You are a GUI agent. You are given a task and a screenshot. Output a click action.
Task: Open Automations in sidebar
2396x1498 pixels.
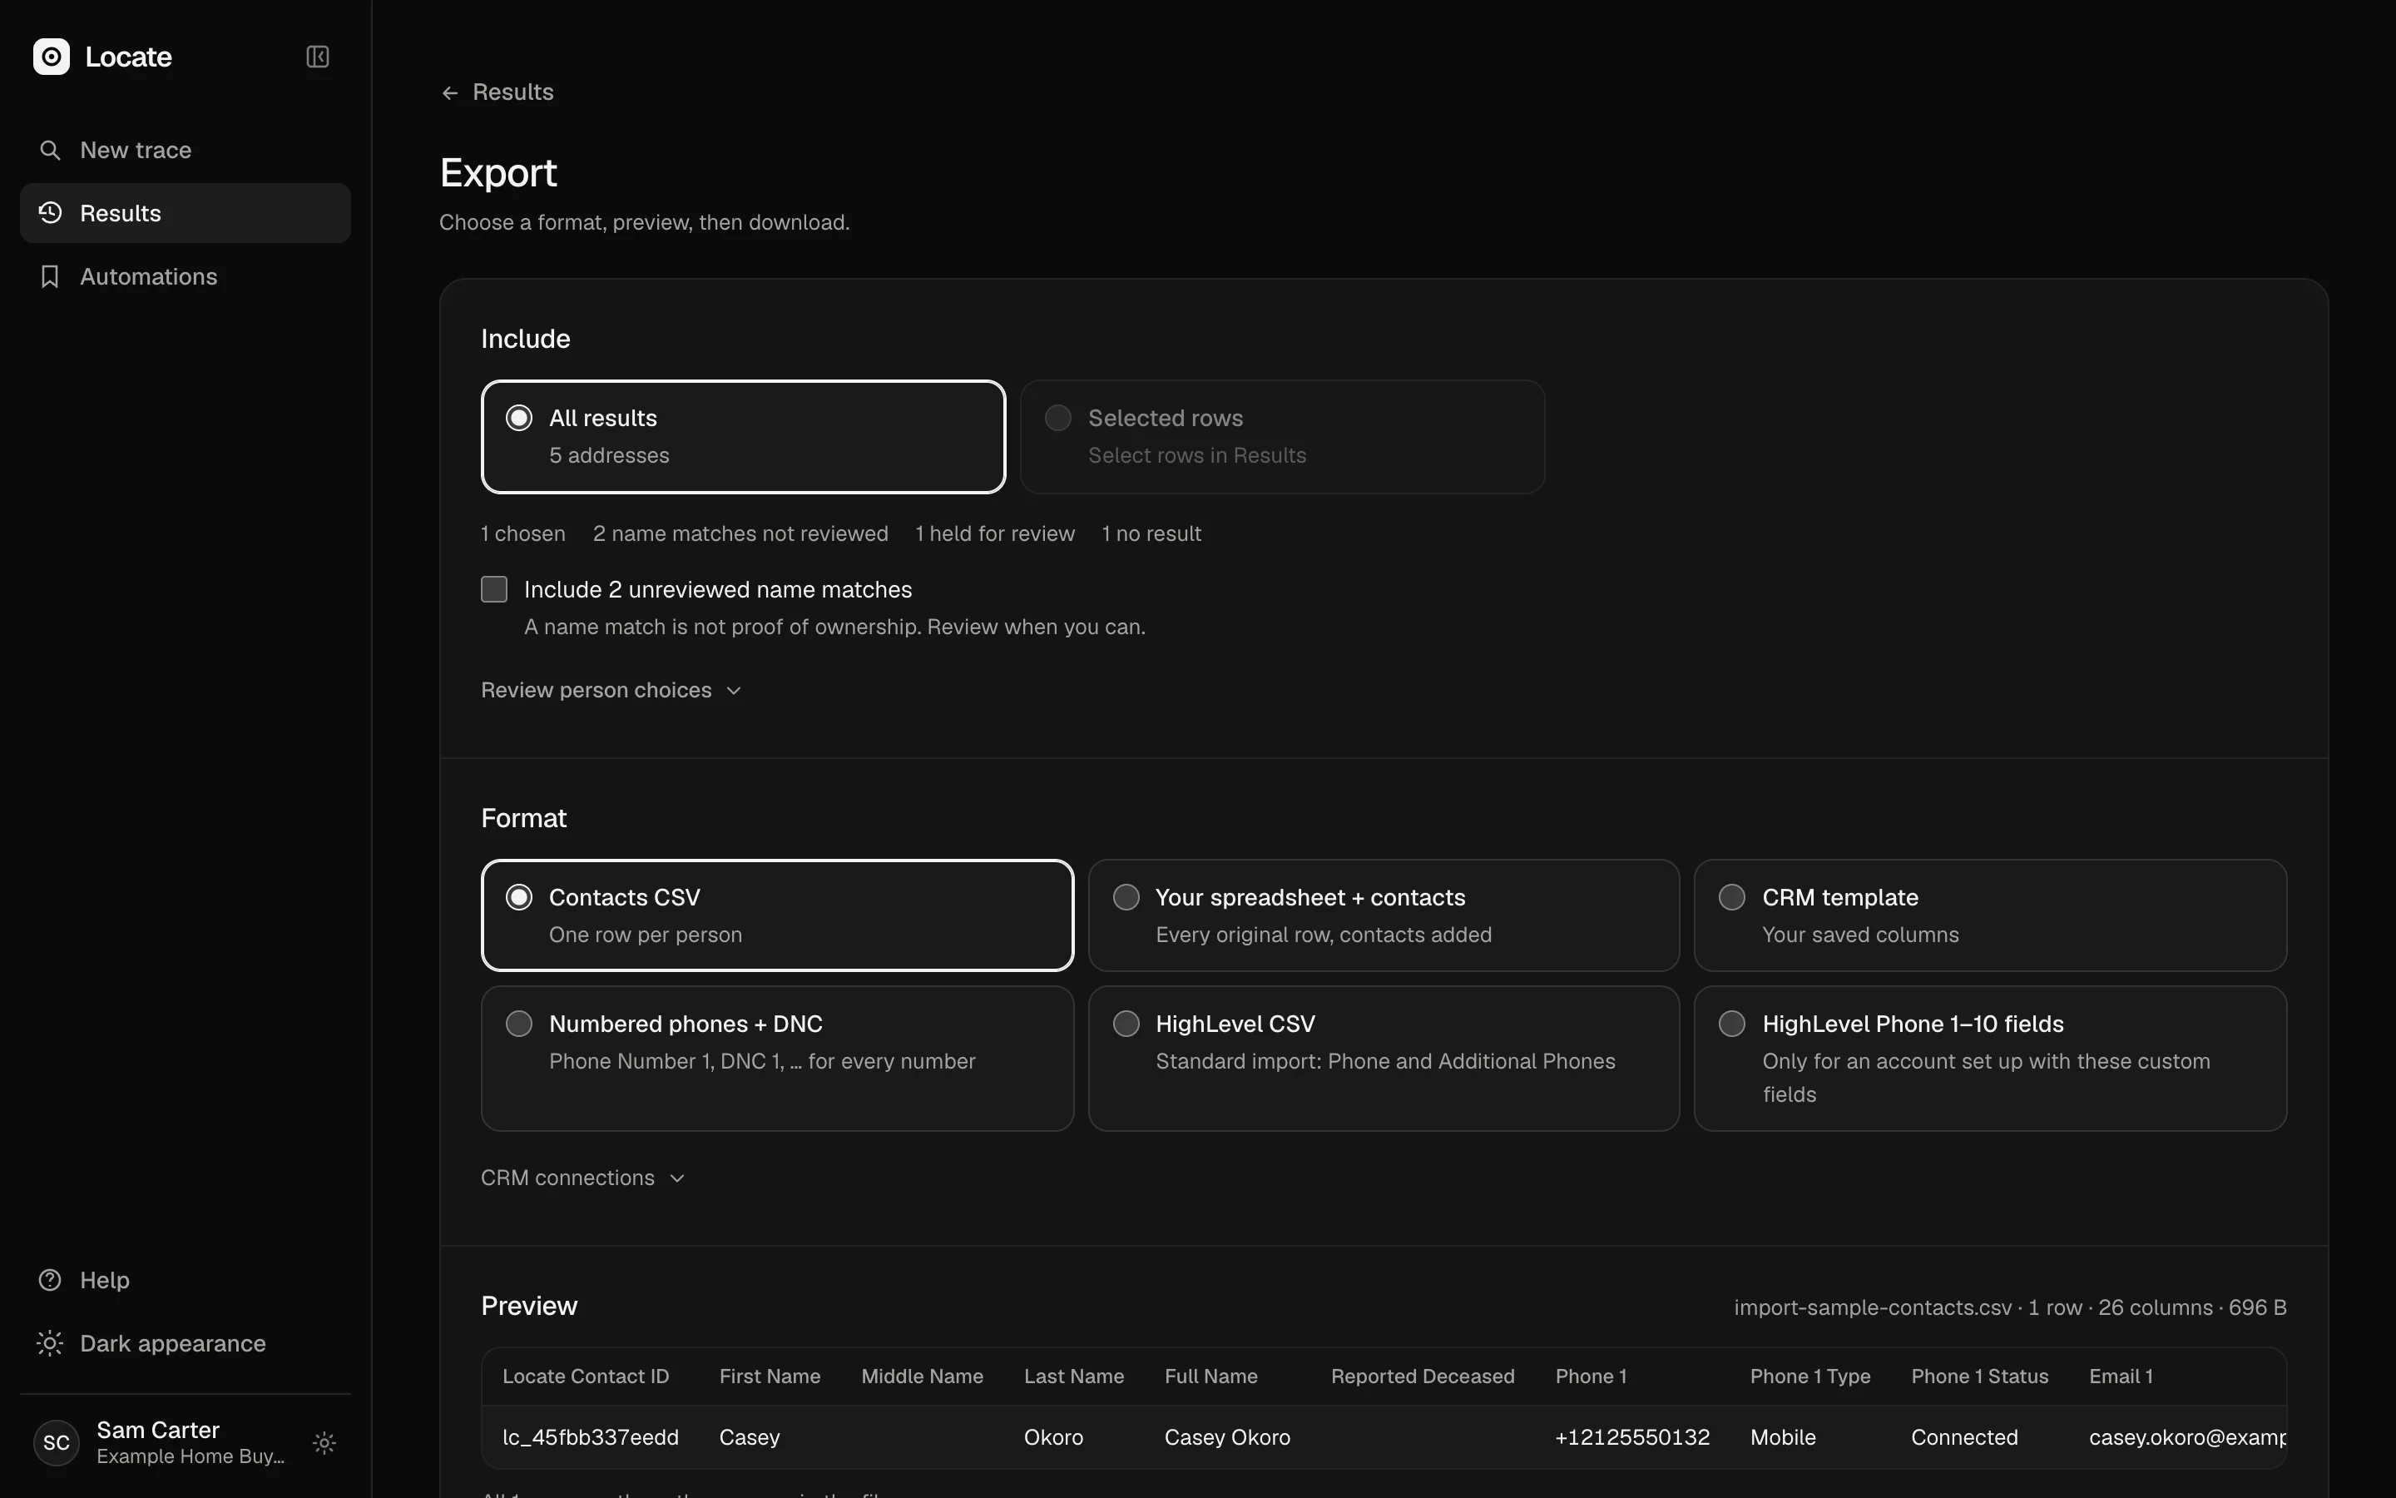pos(186,276)
